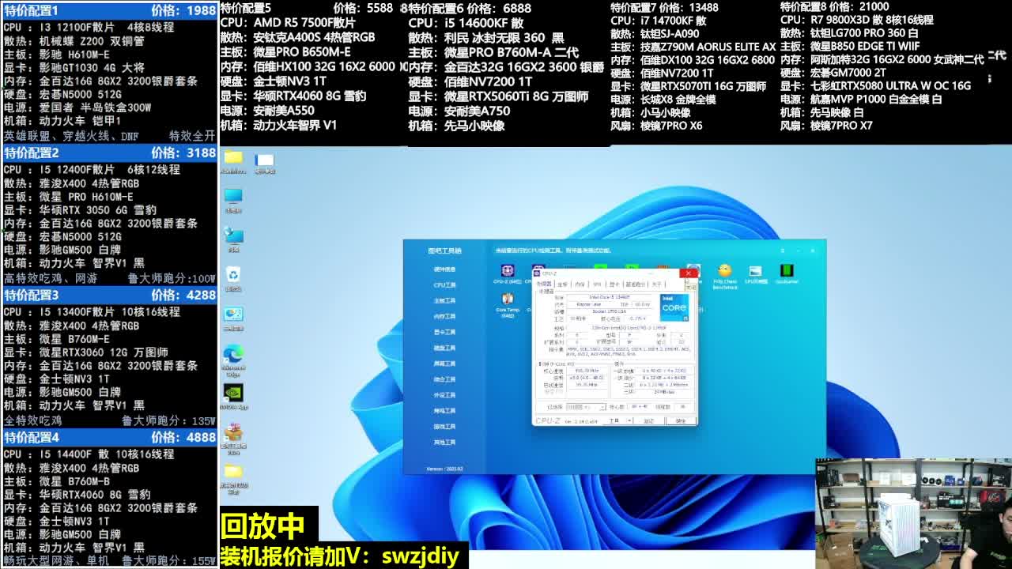Viewport: 1012px width, 569px height.
Task: Switch to CPU-Z 显卡 tab
Action: (614, 284)
